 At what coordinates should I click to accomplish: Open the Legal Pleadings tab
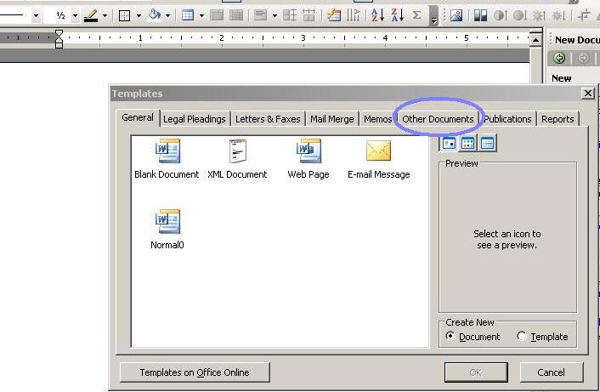[195, 119]
